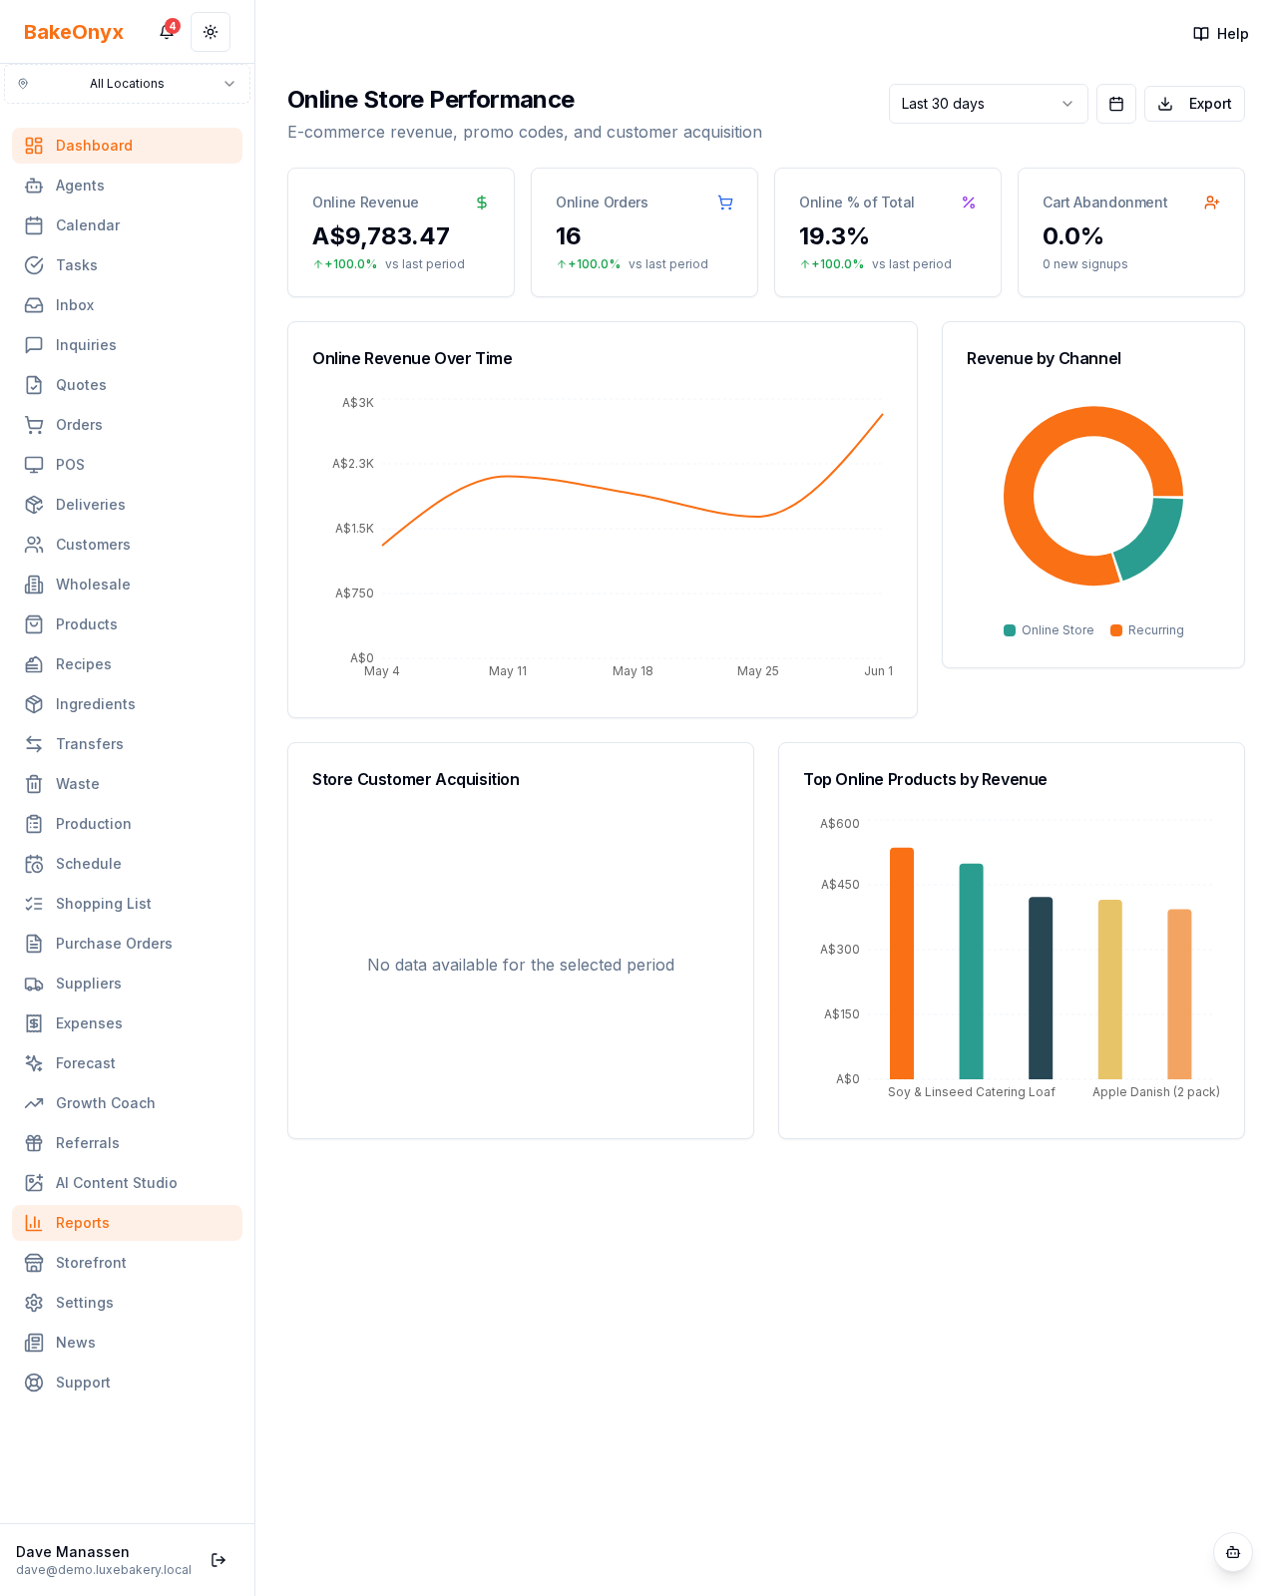The height and width of the screenshot is (1596, 1277).
Task: Click the Online Orders card
Action: click(x=644, y=232)
